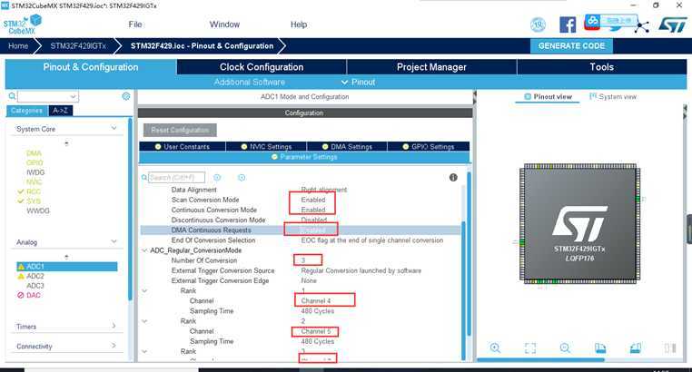Switch to Clock Configuration tab
This screenshot has height=372, width=692.
[x=262, y=67]
